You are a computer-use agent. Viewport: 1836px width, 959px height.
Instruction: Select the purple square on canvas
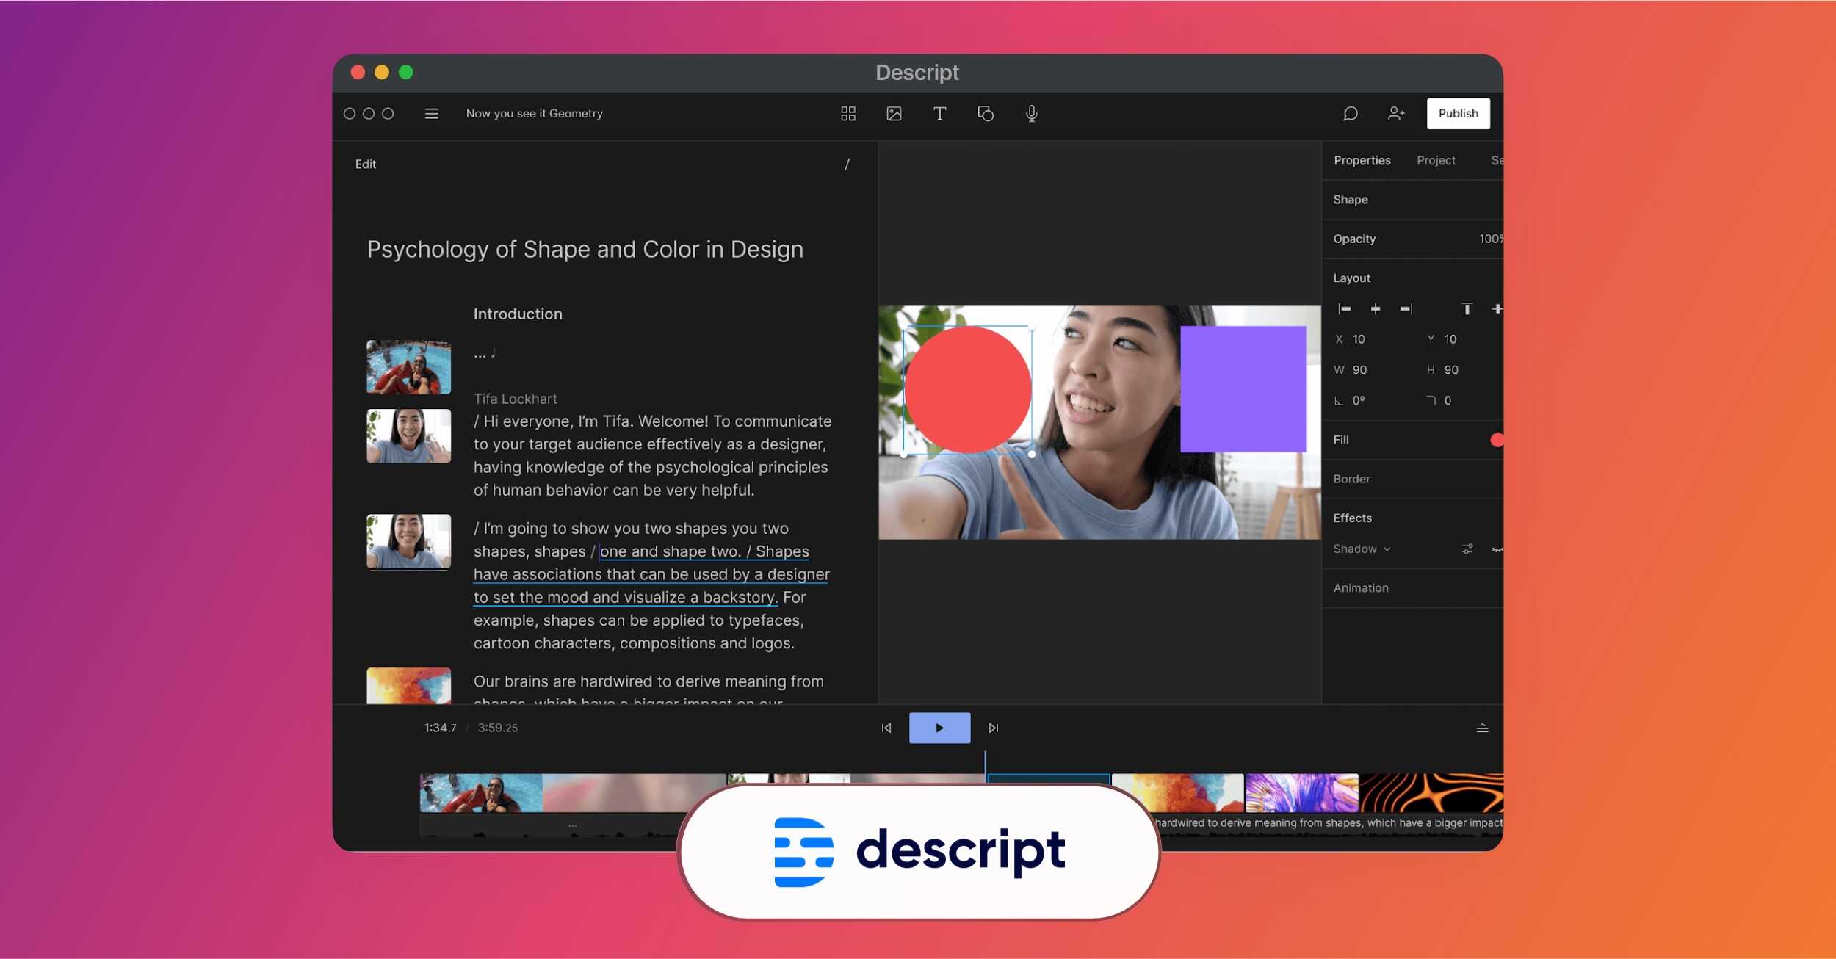tap(1243, 389)
